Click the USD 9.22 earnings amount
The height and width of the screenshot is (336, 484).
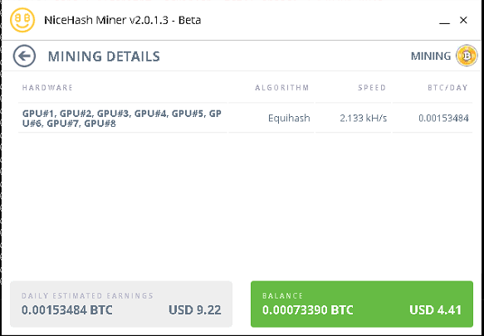click(x=195, y=309)
